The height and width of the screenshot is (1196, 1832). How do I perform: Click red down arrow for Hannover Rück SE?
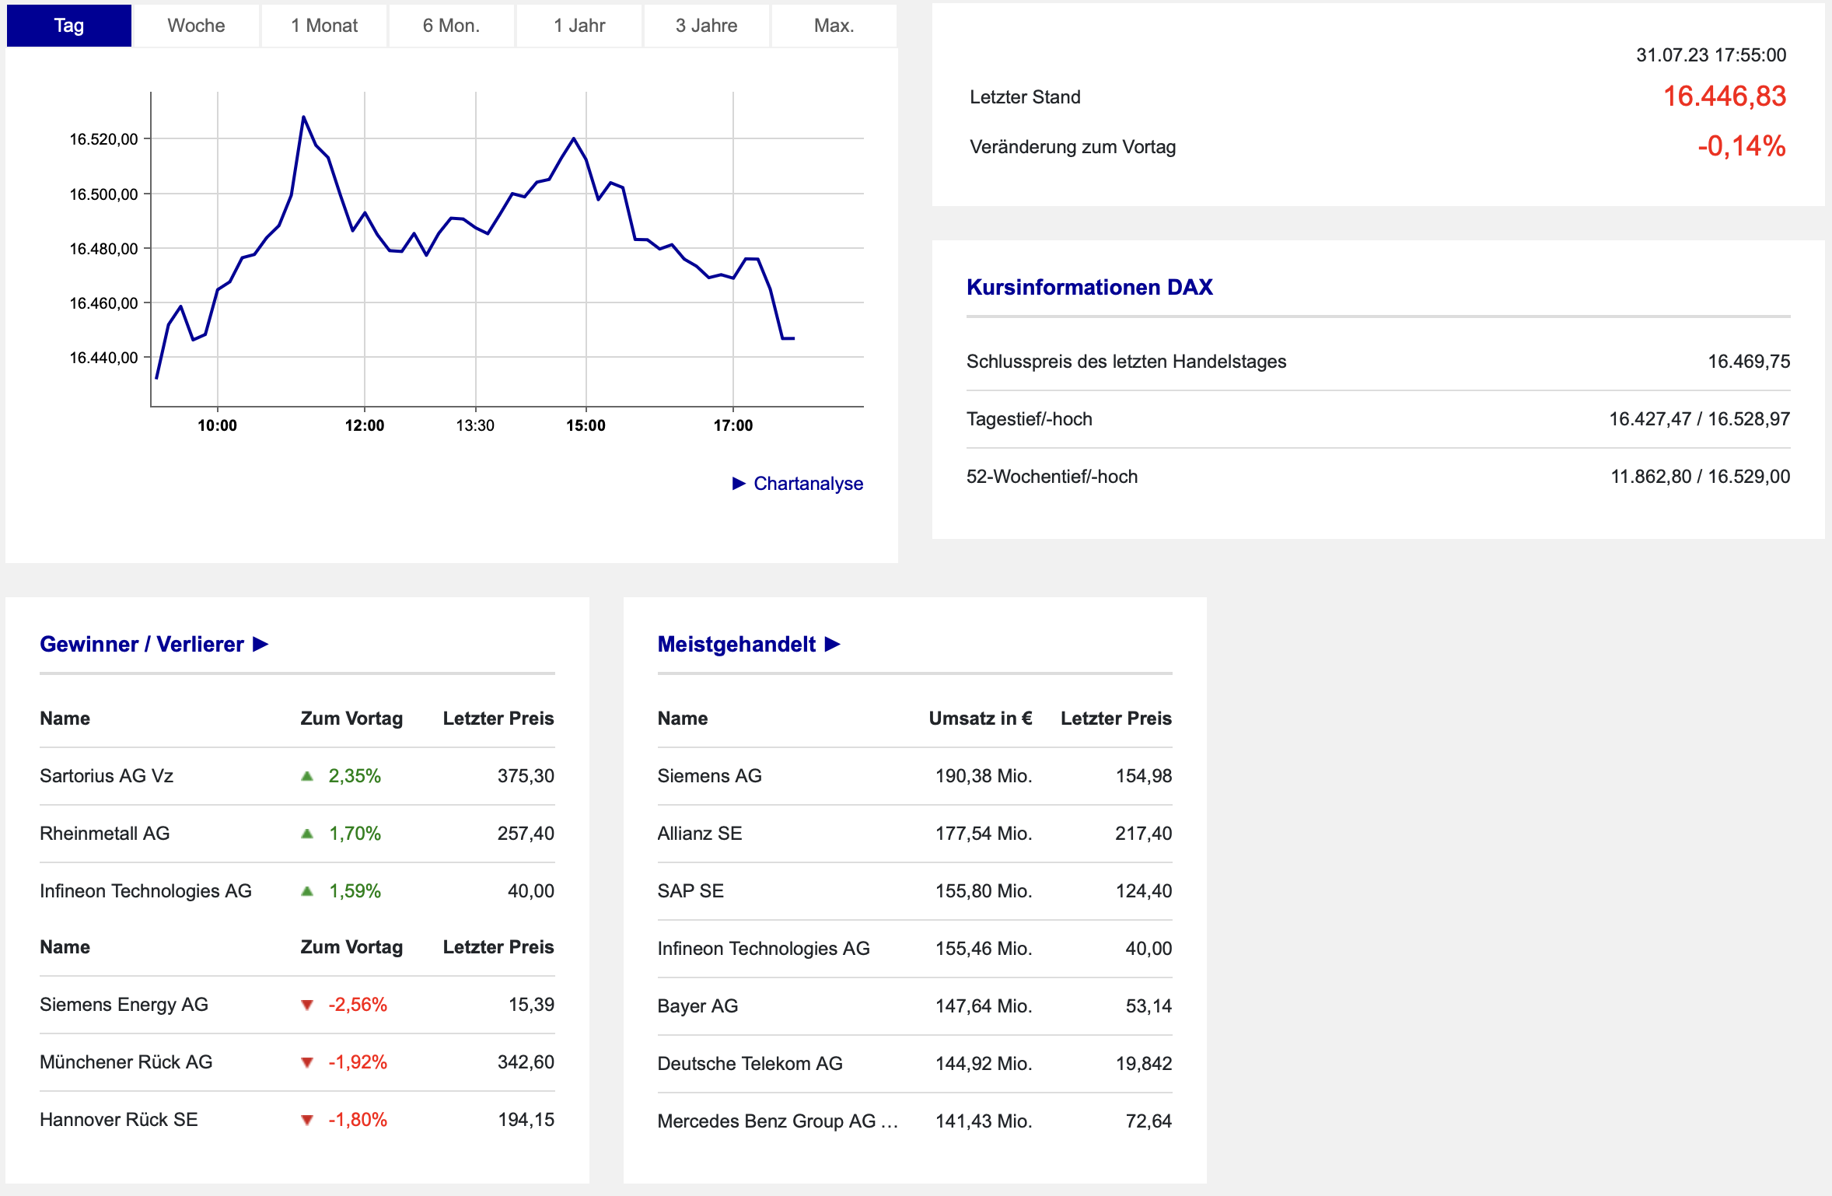[x=307, y=1120]
